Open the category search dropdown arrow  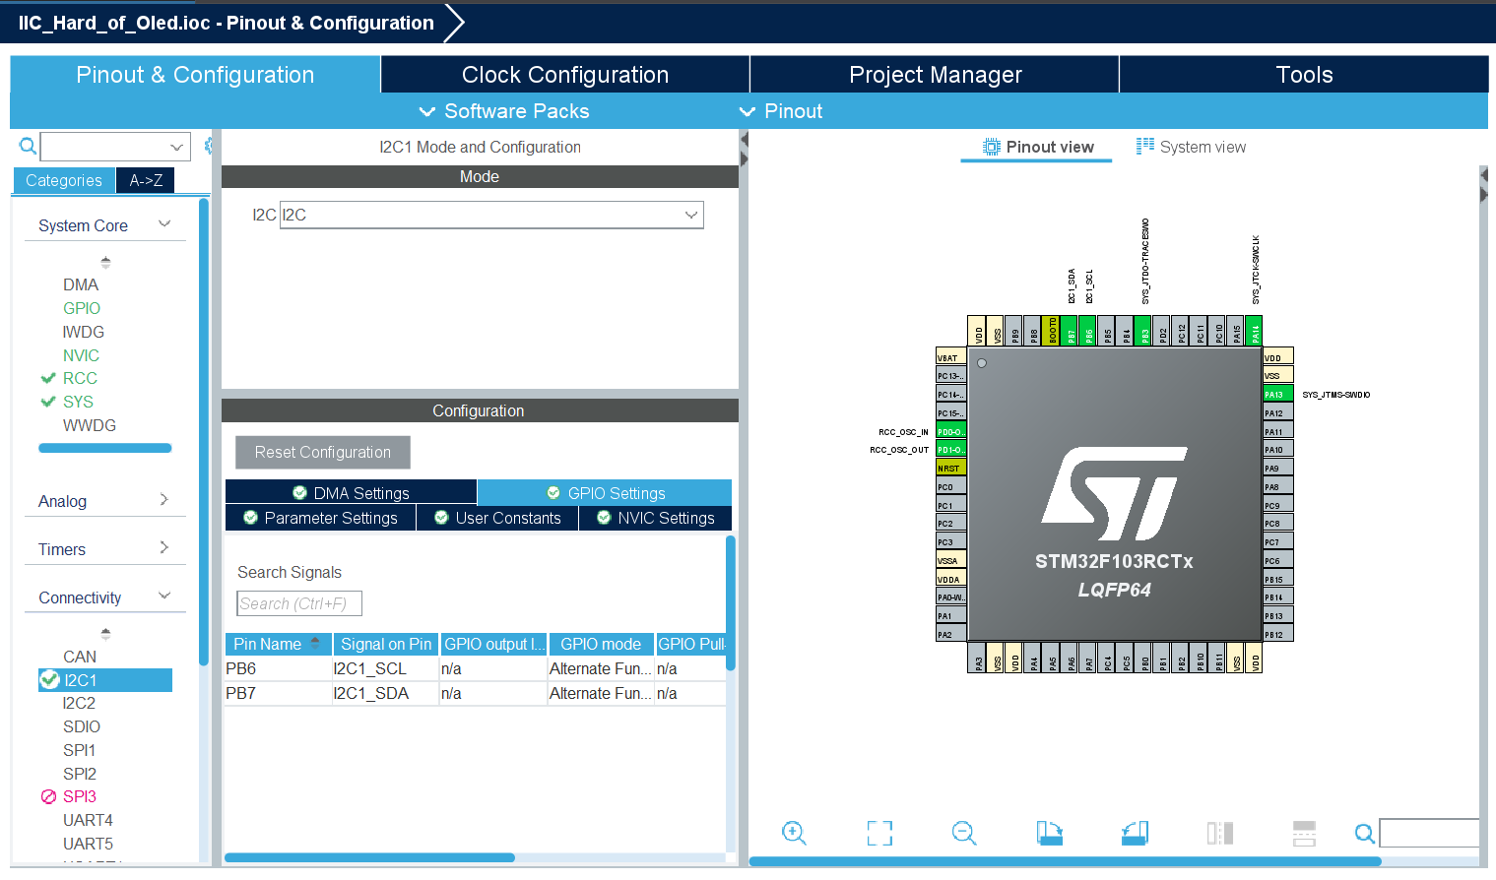[176, 147]
